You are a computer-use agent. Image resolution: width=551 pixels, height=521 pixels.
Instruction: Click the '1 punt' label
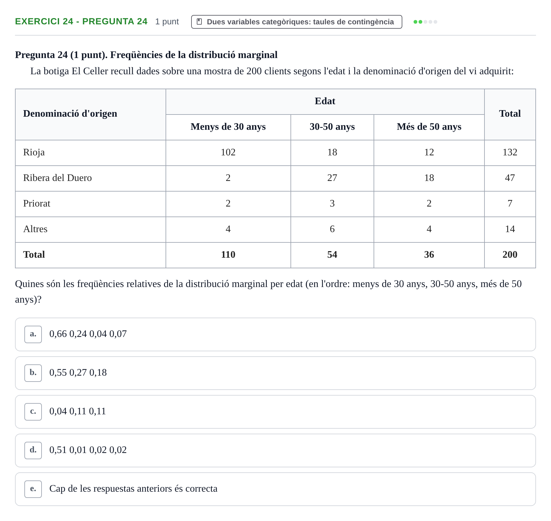pyautogui.click(x=167, y=22)
